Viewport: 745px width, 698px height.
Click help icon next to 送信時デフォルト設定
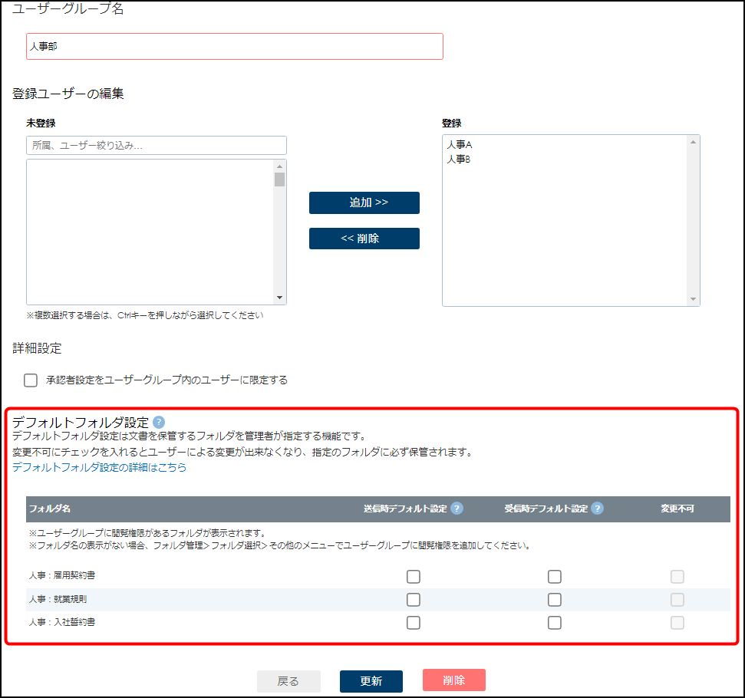[x=457, y=509]
